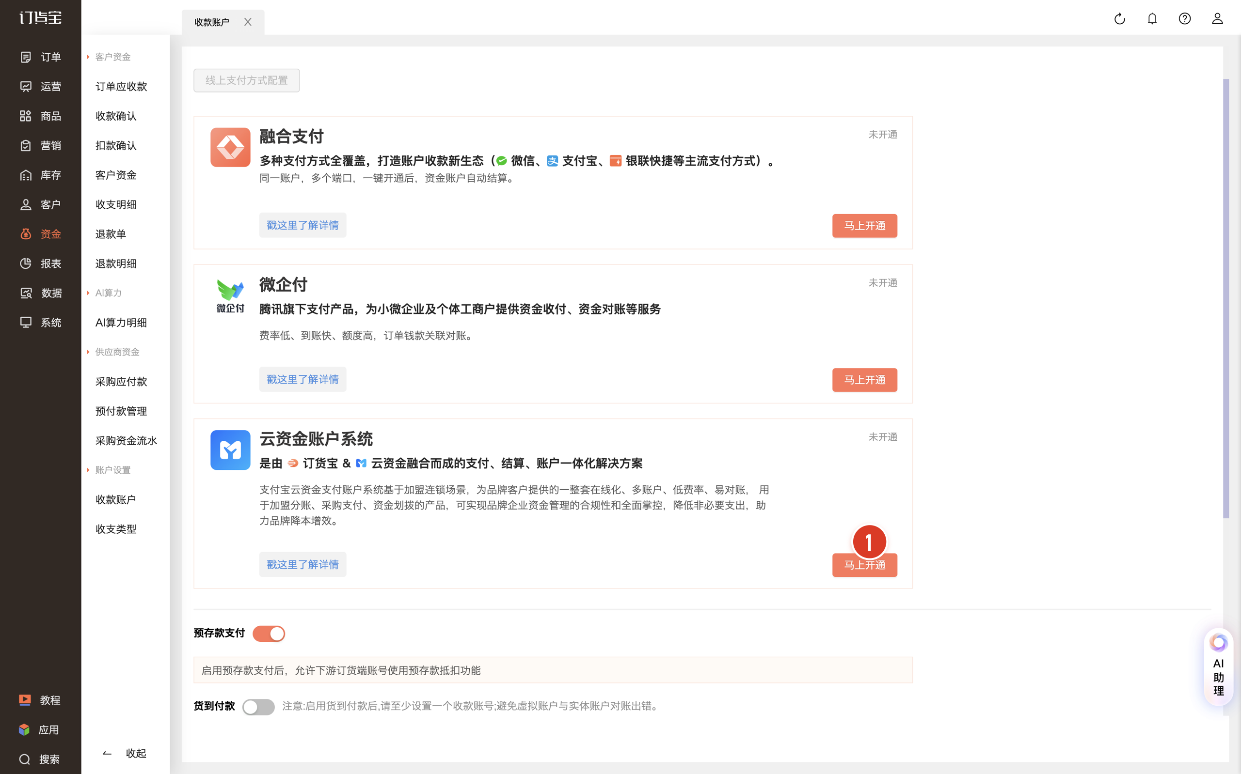The image size is (1241, 774).
Task: Open the 订单 icon in sidebar
Action: click(26, 57)
